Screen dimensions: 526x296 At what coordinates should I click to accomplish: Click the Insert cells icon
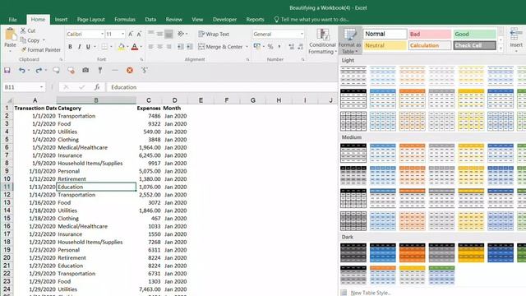pos(515,34)
